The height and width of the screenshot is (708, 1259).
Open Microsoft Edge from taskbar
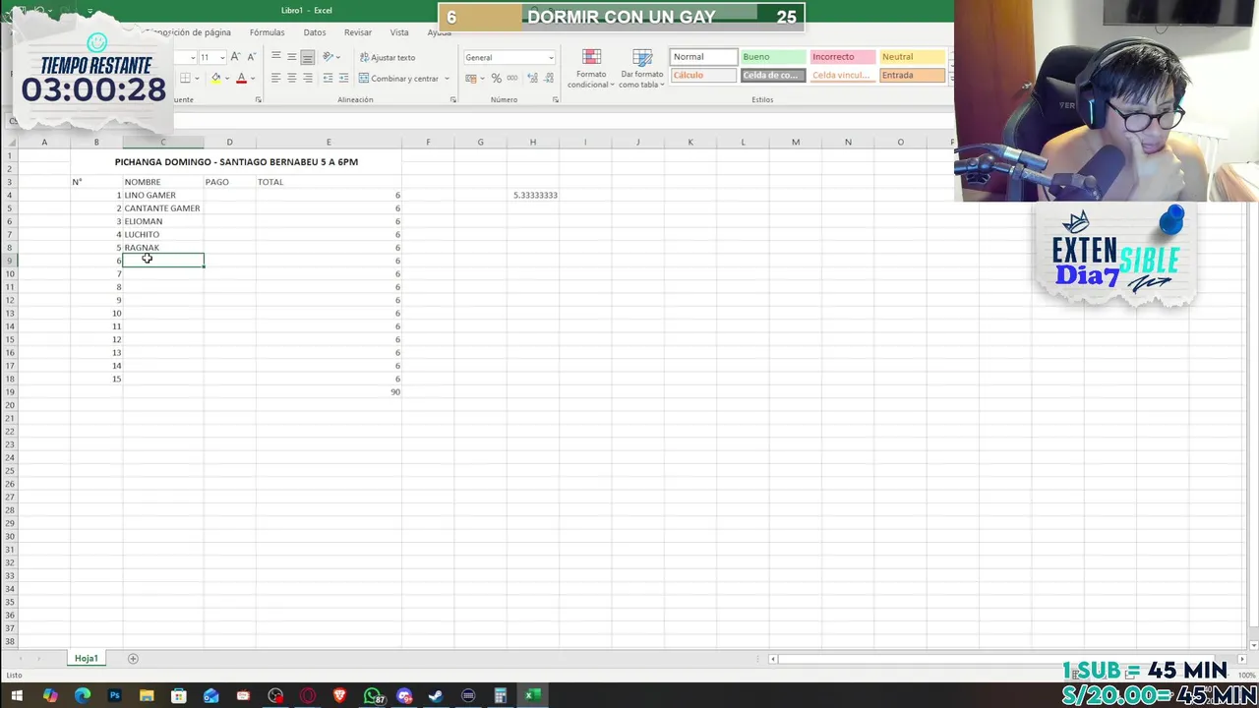click(83, 696)
